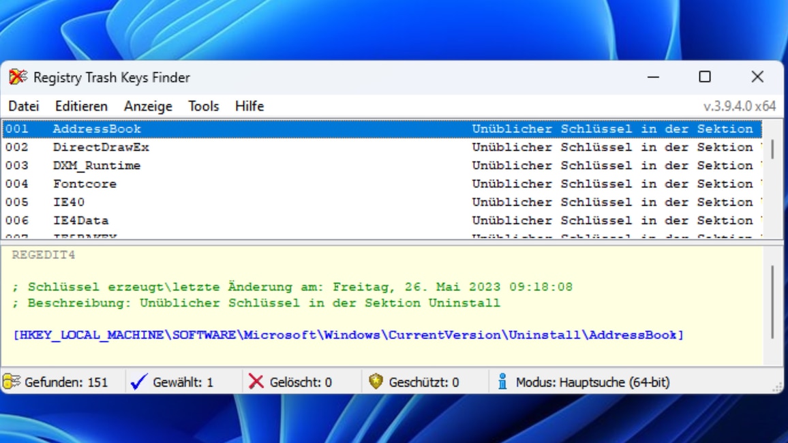
Task: Maximize the Registry Trash Keys Finder window
Action: (x=705, y=77)
